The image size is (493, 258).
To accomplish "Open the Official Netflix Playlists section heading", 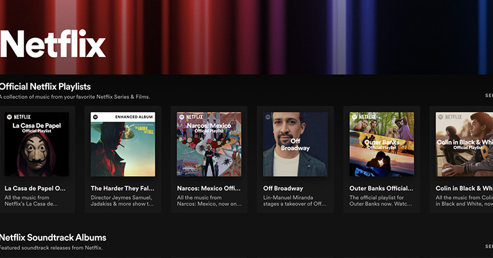I will [x=46, y=86].
